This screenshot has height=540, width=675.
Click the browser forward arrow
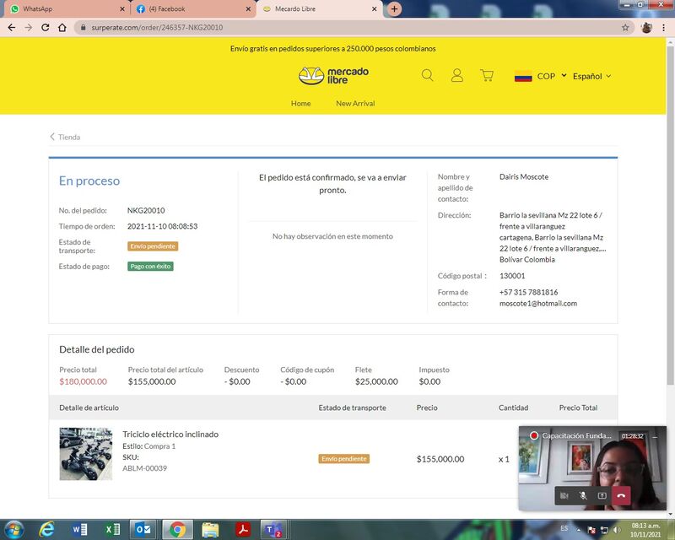(x=29, y=28)
